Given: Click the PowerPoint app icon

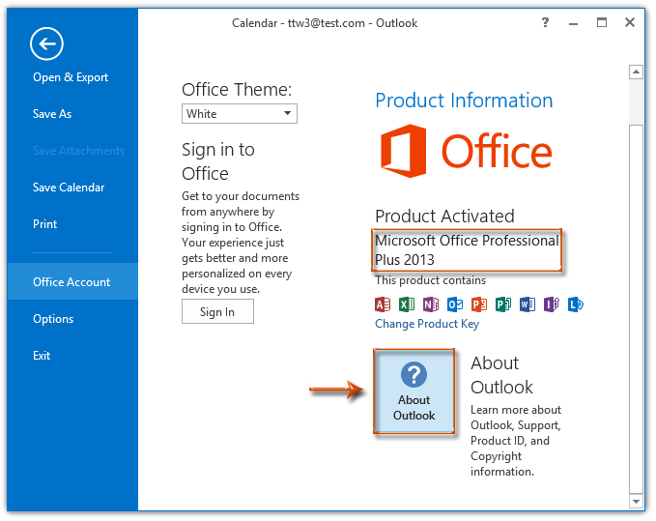Looking at the screenshot, I should click(479, 304).
